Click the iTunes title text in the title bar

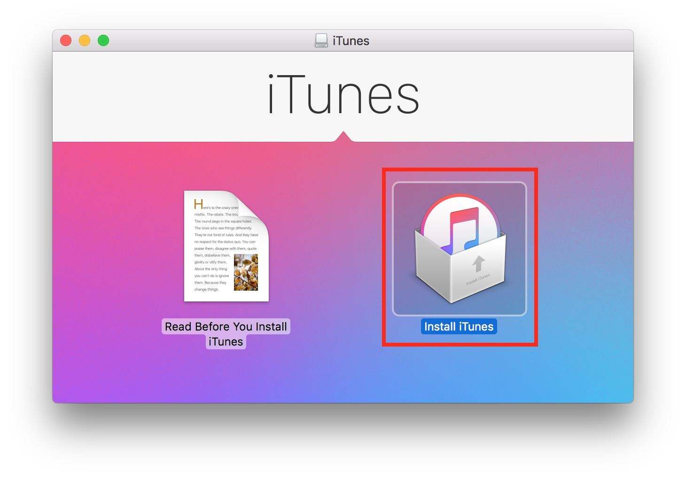click(351, 41)
